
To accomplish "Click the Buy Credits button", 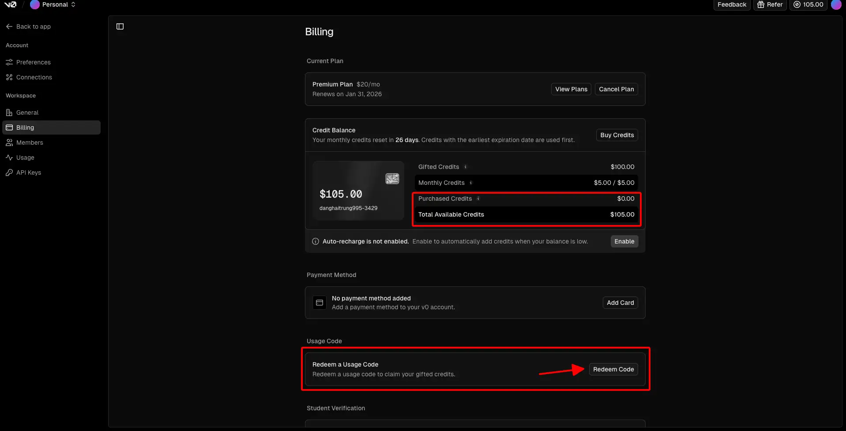I will pos(617,135).
